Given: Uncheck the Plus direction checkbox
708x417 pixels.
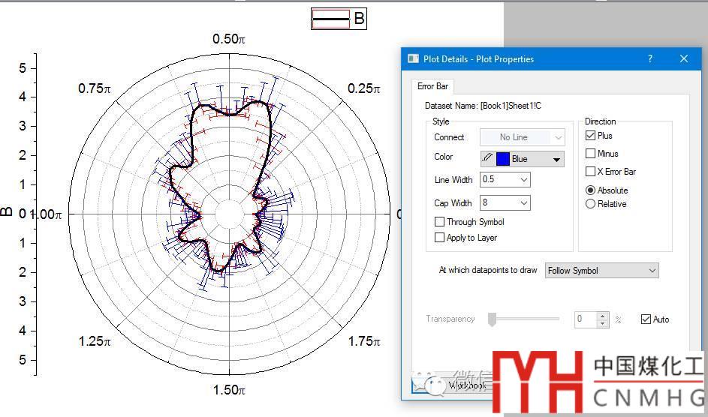Looking at the screenshot, I should click(591, 136).
